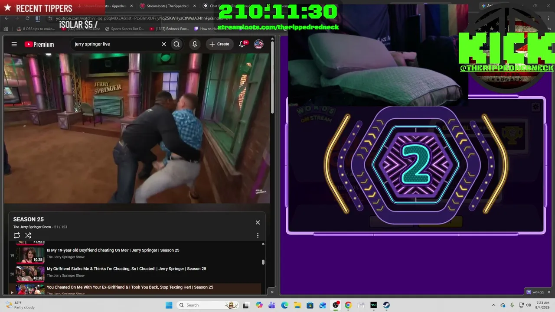Viewport: 555px width, 312px height.
Task: Open the game controller app on taskbar
Action: (361, 305)
